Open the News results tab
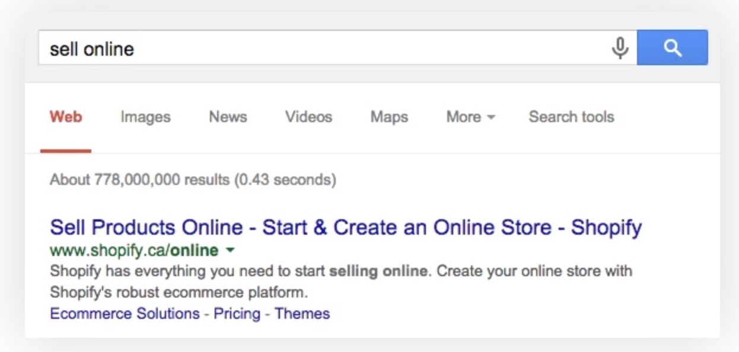 (x=228, y=117)
